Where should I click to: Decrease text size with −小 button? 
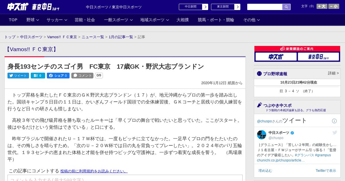(x=334, y=6)
